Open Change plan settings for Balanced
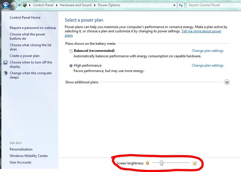This screenshot has width=241, height=172. coord(207,51)
